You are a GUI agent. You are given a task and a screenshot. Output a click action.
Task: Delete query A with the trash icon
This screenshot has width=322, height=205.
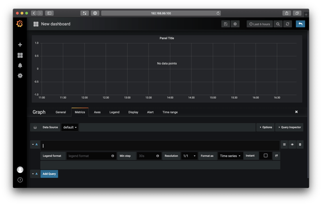(300, 144)
